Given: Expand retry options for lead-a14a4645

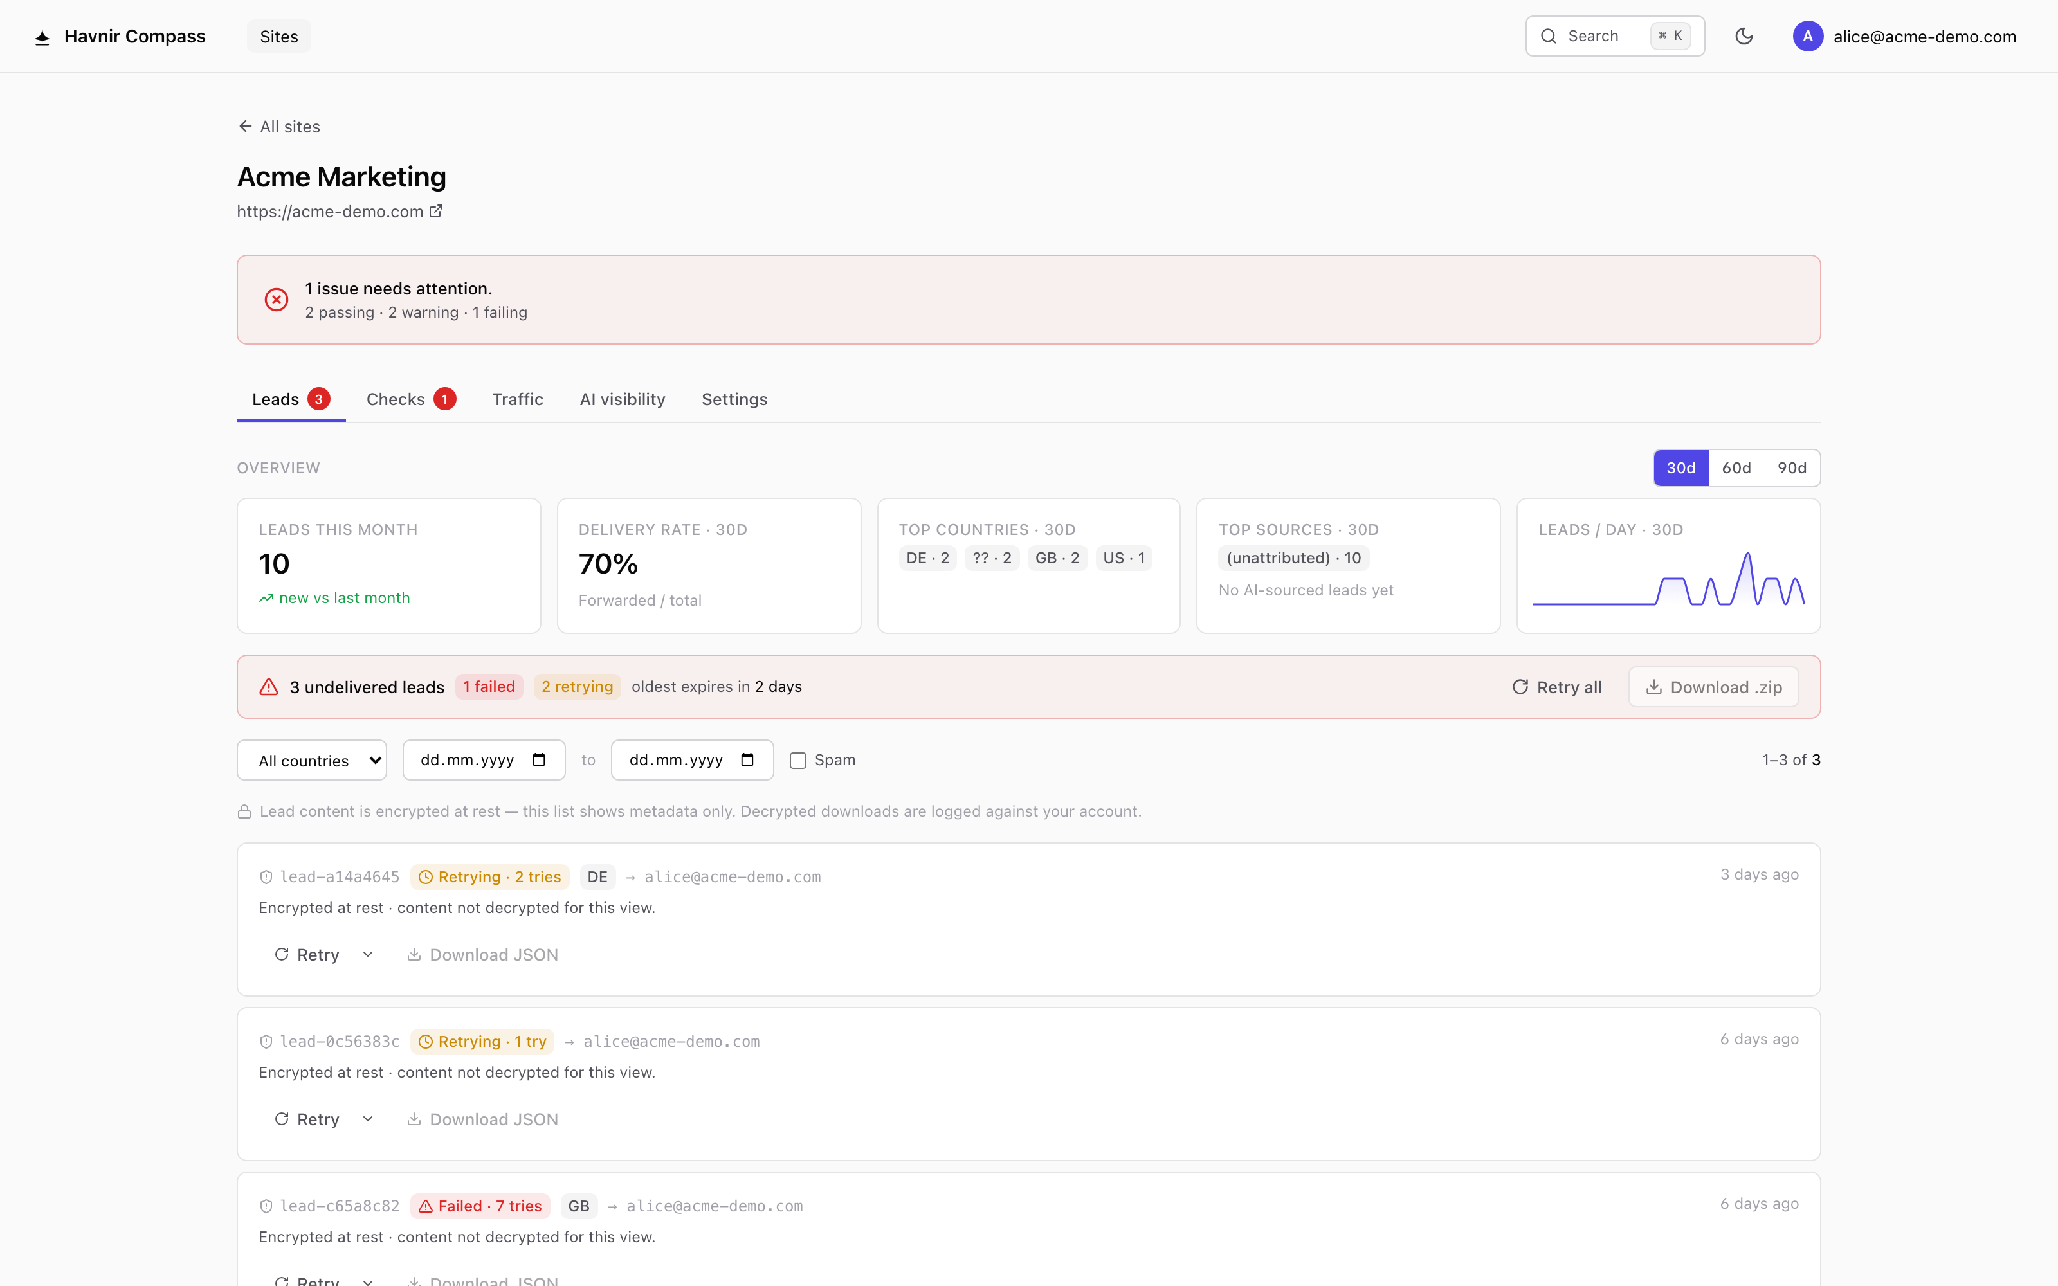Looking at the screenshot, I should click(x=367, y=954).
